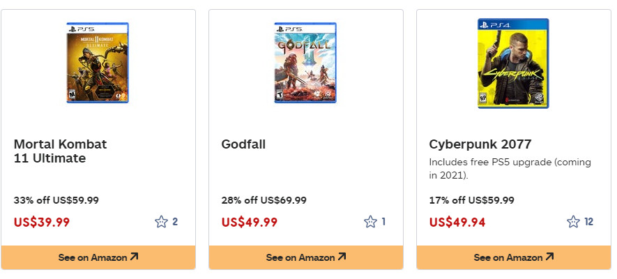Click the star icon on Godfall card

(x=370, y=222)
